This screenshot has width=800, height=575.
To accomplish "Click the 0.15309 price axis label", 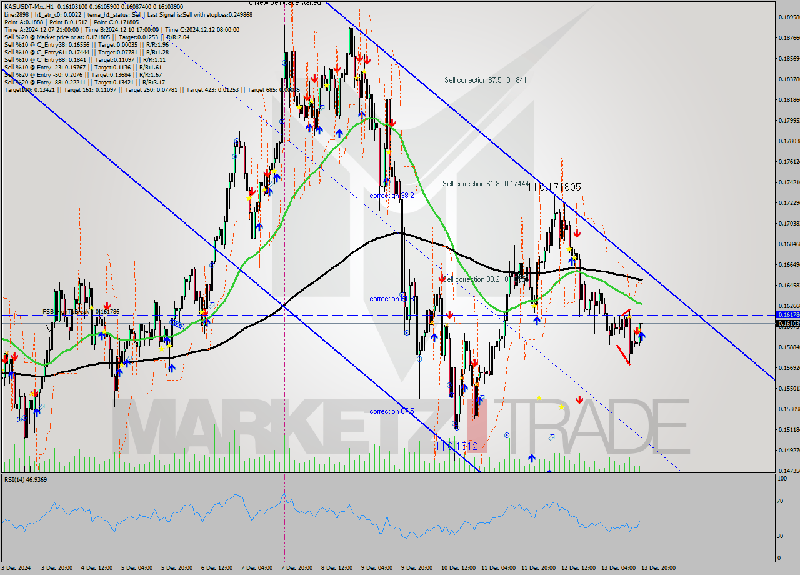I will point(789,409).
